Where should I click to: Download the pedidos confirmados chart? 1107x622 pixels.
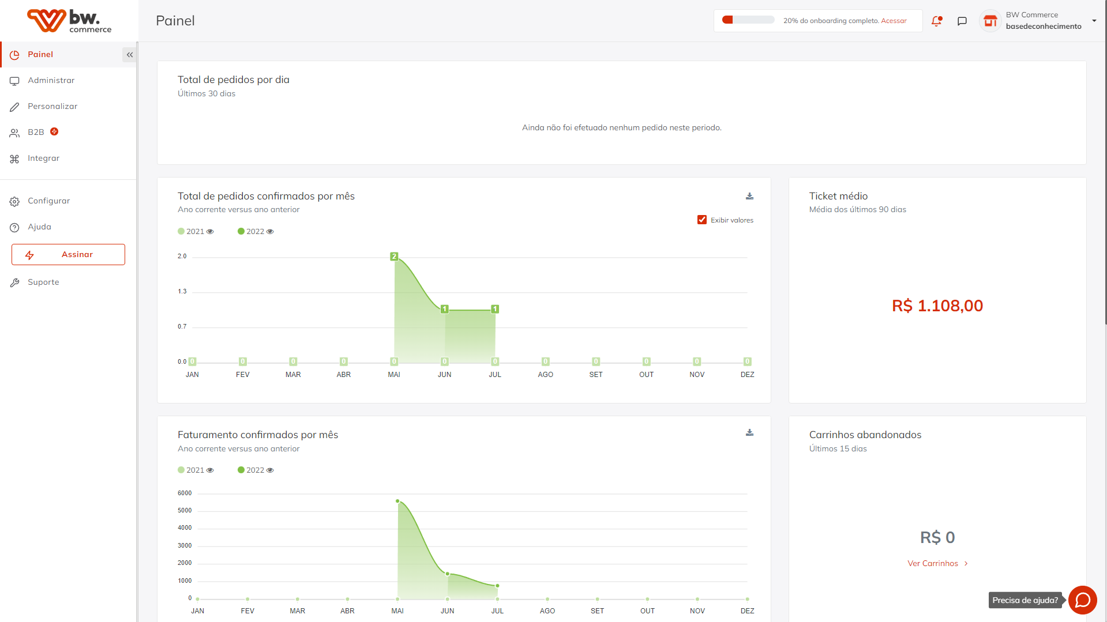click(749, 196)
